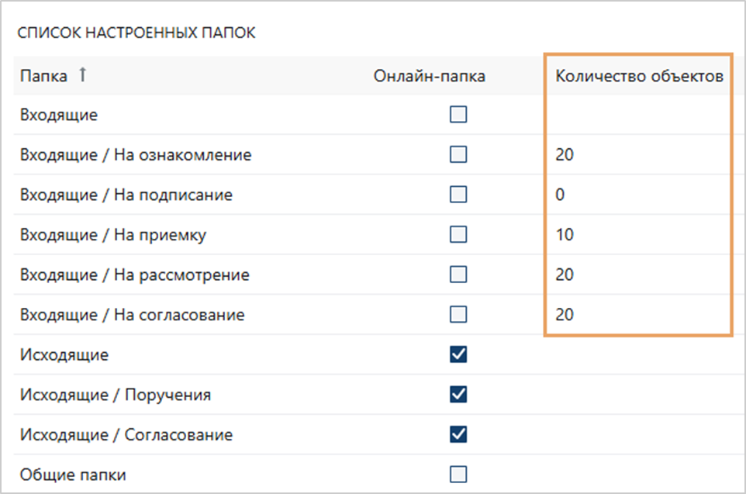Click the Количество объектов column header
The width and height of the screenshot is (746, 494).
(x=639, y=76)
